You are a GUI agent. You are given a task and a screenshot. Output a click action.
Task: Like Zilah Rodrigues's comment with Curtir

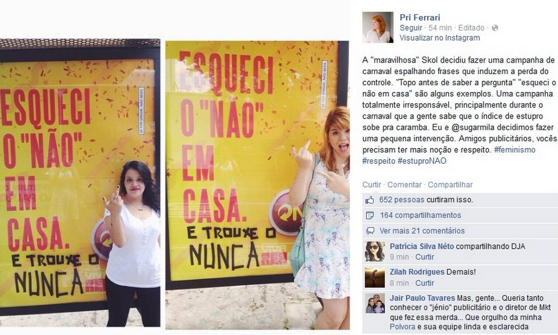tap(424, 283)
